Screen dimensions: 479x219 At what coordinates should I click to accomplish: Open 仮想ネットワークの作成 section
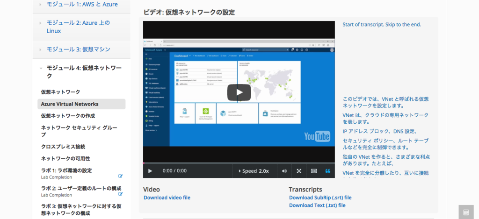(68, 116)
